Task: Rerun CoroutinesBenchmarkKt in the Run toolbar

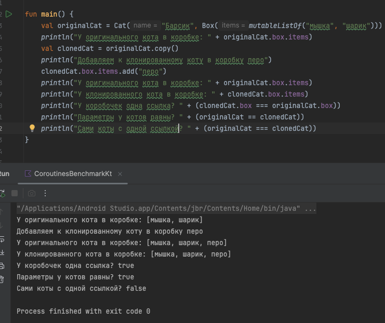Action: pyautogui.click(x=3, y=193)
